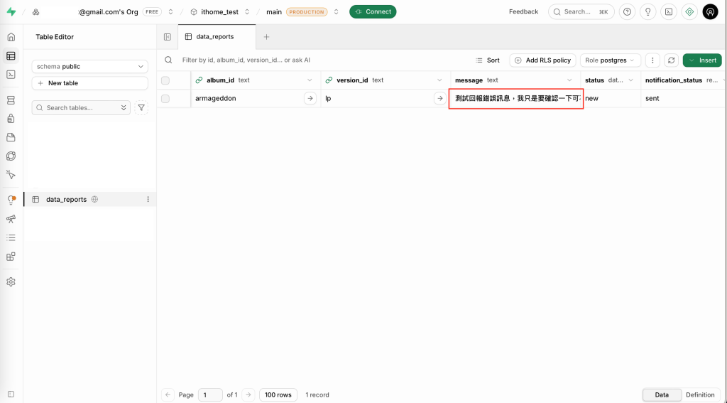This screenshot has height=403, width=727.
Task: Follow armageddon foreign key arrow
Action: pyautogui.click(x=310, y=98)
